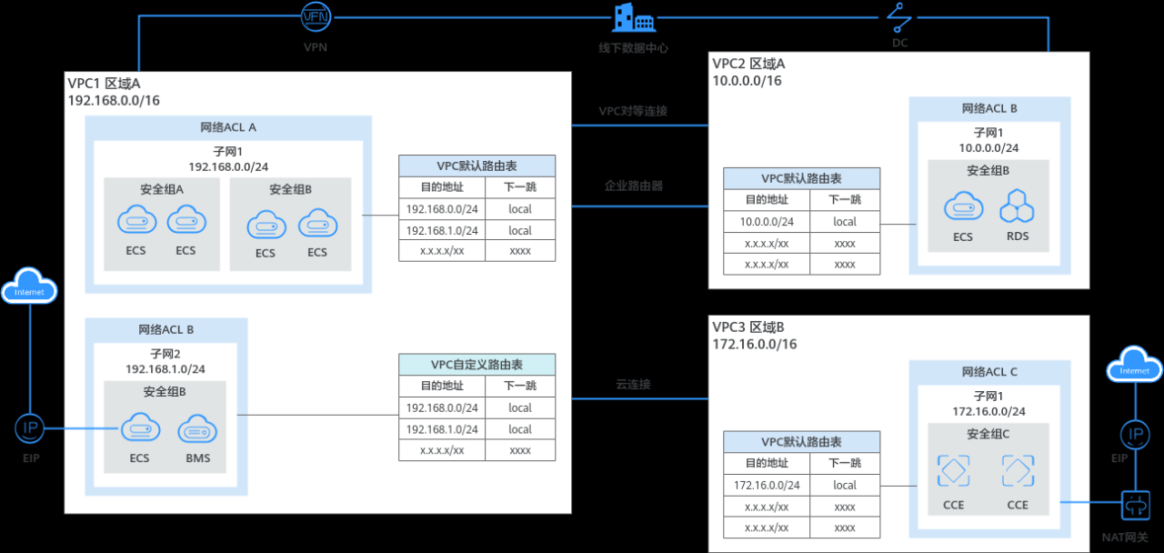Click the 网络ACL A label
Viewport: 1164px width, 553px height.
pyautogui.click(x=228, y=127)
